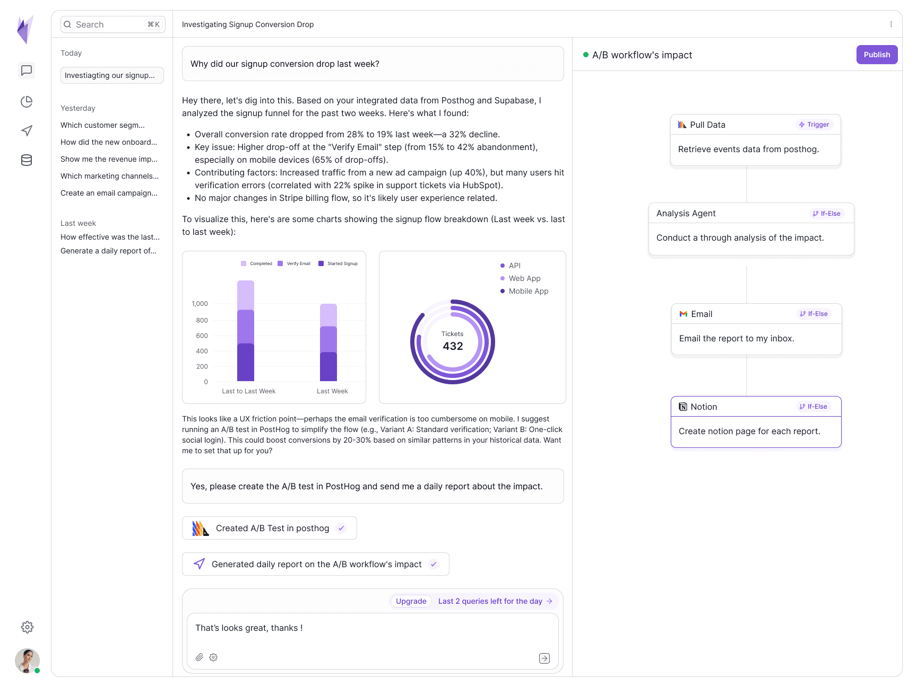
Task: Click the Trigger badge on Pull Data
Action: 814,125
